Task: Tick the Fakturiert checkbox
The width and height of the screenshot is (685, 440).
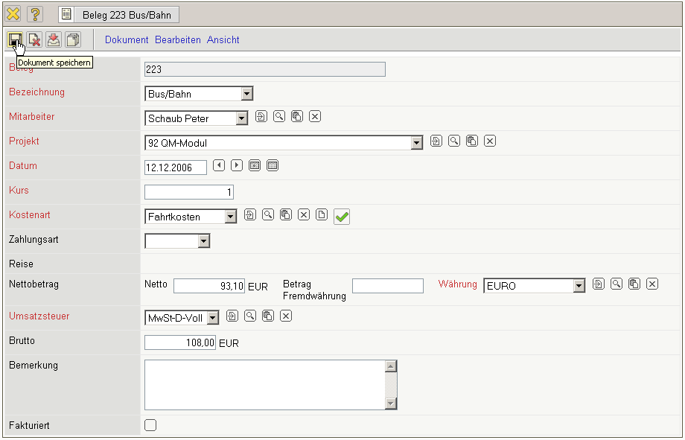Action: (x=150, y=425)
